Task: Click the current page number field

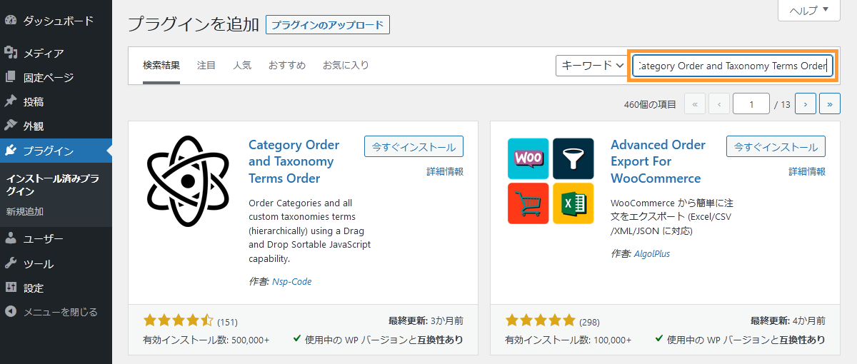Action: tap(751, 104)
